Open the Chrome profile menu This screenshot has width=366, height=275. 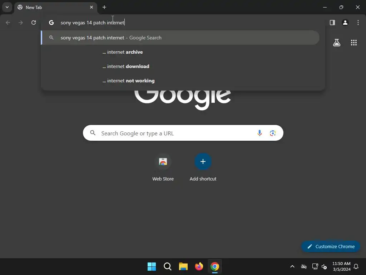[345, 23]
